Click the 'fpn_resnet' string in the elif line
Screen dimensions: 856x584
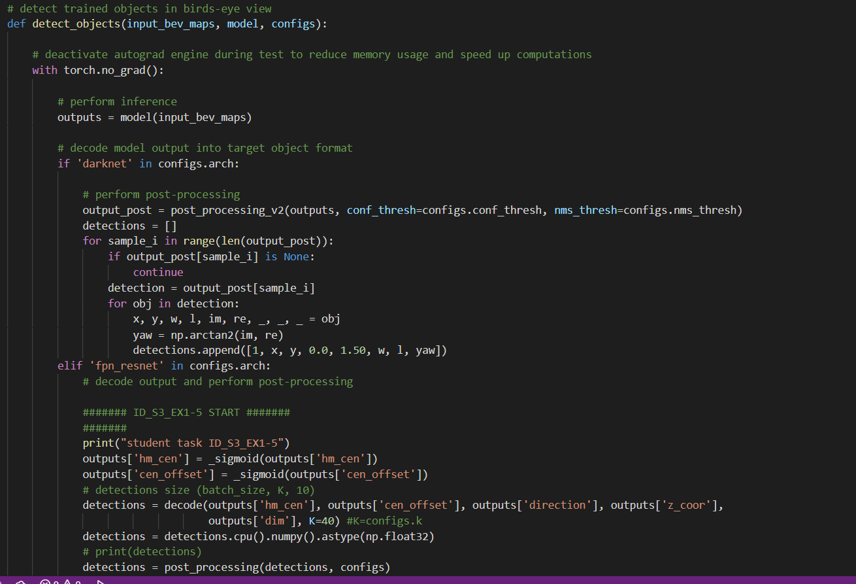click(x=127, y=366)
